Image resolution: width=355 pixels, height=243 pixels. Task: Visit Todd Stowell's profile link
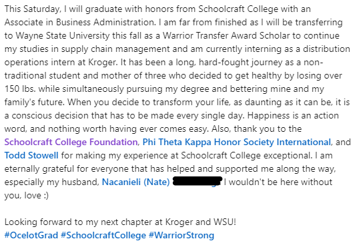[x=31, y=155]
